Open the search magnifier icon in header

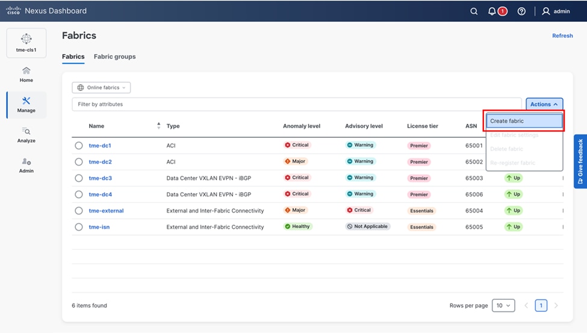(474, 11)
